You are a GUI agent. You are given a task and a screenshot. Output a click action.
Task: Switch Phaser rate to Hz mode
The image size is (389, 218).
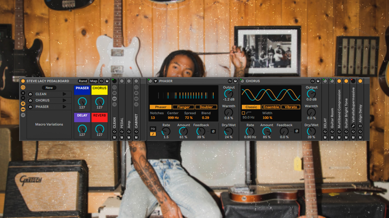coord(153,129)
